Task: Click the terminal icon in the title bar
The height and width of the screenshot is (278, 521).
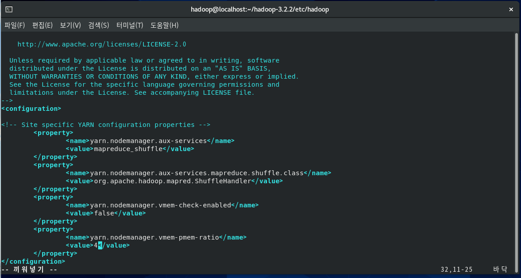Action: click(9, 9)
